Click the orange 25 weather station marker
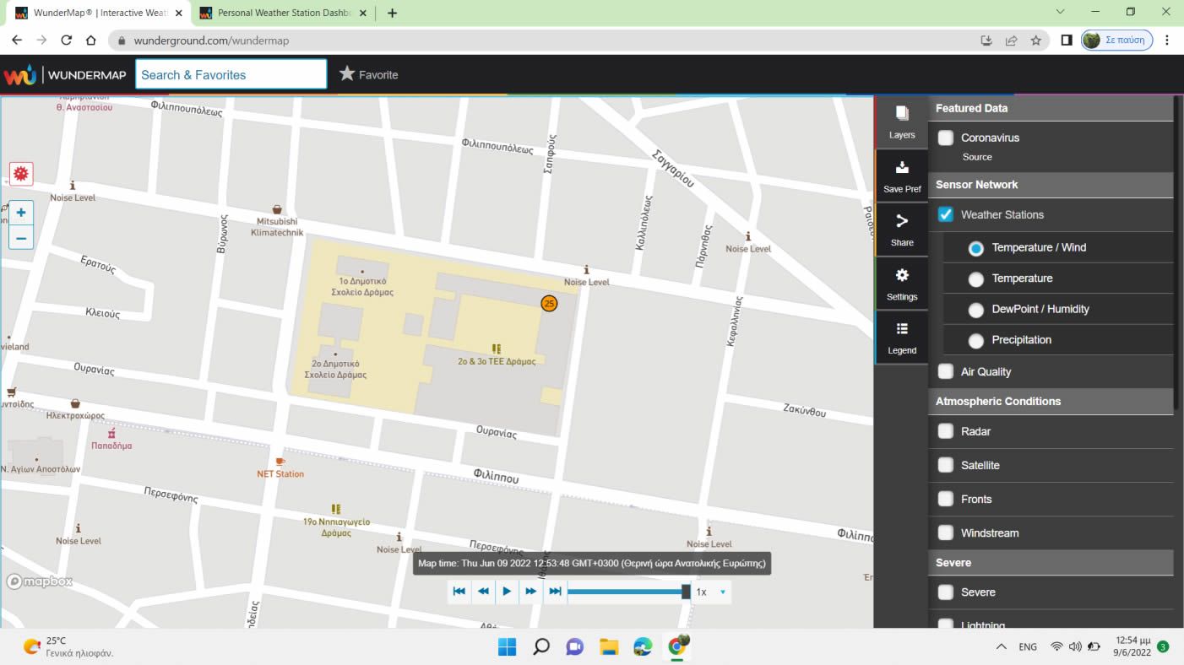The width and height of the screenshot is (1184, 665). tap(549, 303)
